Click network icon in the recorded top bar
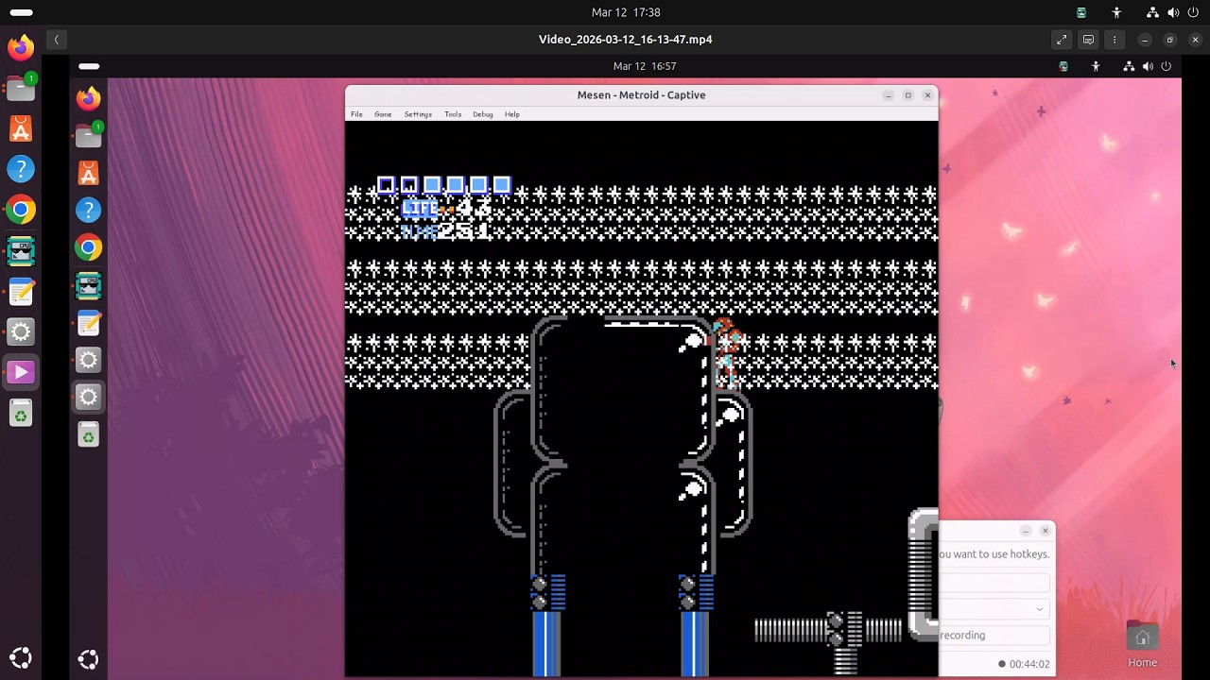1210x680 pixels. (x=1129, y=66)
